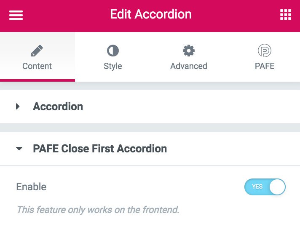Click the frontend-only feature note
This screenshot has width=300, height=229.
pyautogui.click(x=98, y=210)
